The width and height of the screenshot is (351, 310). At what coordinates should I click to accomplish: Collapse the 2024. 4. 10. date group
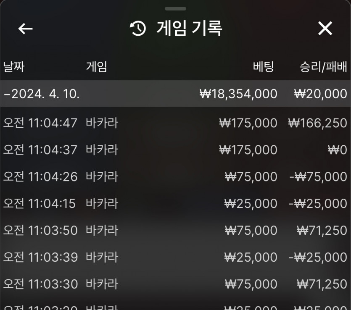[176, 94]
